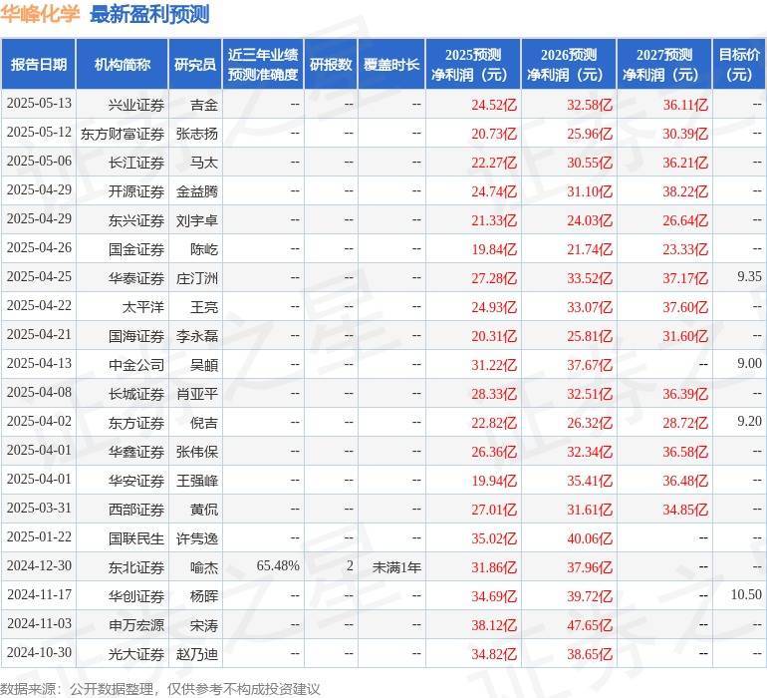767x698 pixels.
Task: Select the 研报数 column header
Action: (x=330, y=65)
